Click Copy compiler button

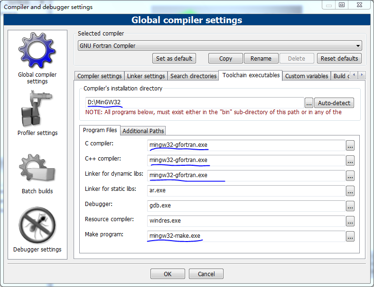pos(225,58)
